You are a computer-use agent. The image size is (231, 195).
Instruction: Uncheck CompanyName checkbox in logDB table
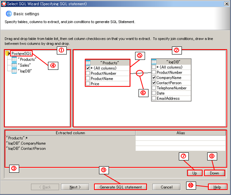point(154,78)
